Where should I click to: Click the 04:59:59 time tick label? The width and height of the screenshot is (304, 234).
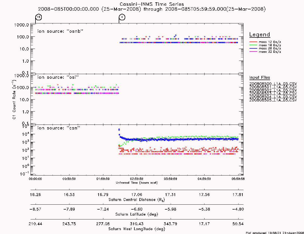click(x=204, y=179)
